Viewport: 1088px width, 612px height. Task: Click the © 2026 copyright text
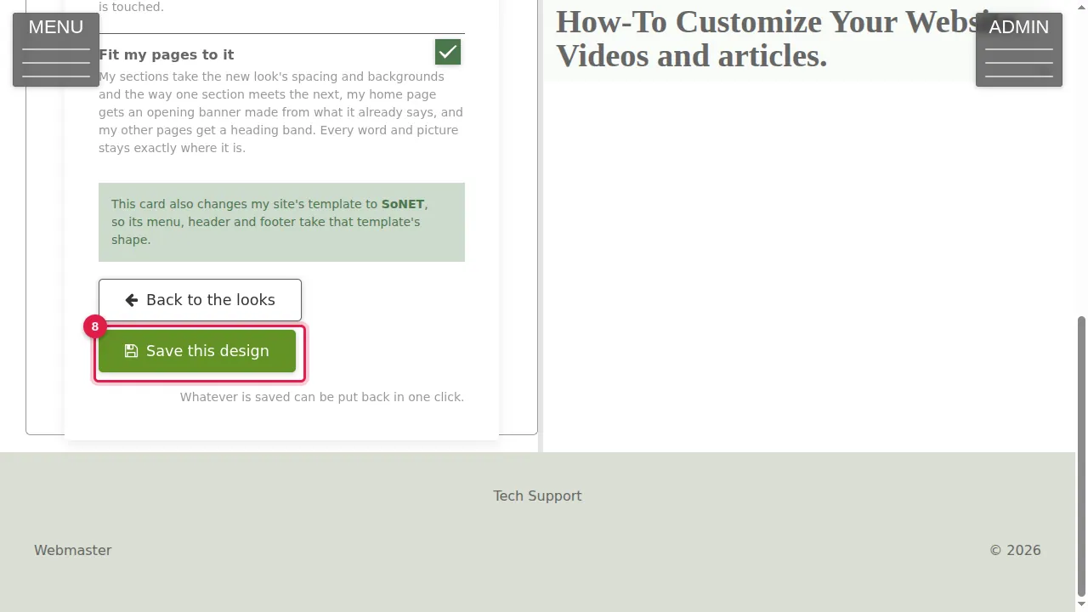1015,550
